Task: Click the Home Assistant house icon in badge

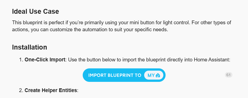Action: point(158,75)
